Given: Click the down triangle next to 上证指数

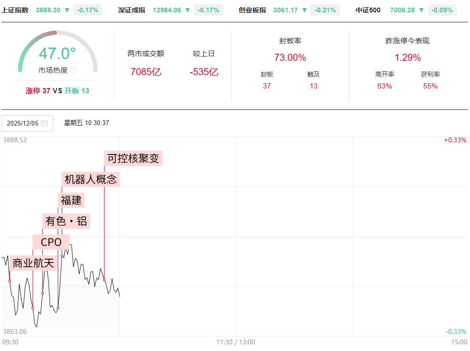Looking at the screenshot, I should click(67, 10).
